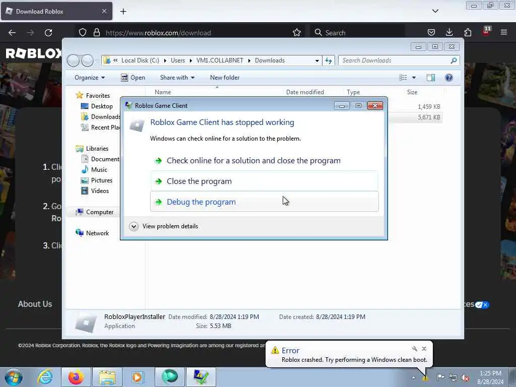The width and height of the screenshot is (516, 387).
Task: Open Firefox hamburger application menu
Action: pyautogui.click(x=504, y=32)
